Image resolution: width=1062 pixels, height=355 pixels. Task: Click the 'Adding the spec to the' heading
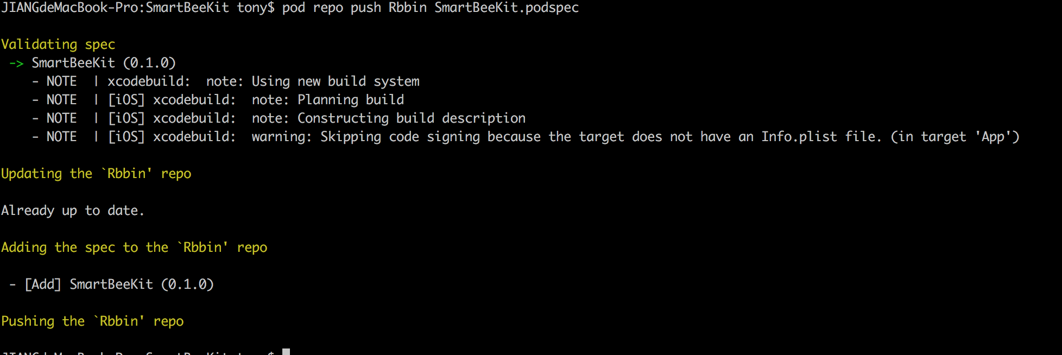[x=85, y=248]
